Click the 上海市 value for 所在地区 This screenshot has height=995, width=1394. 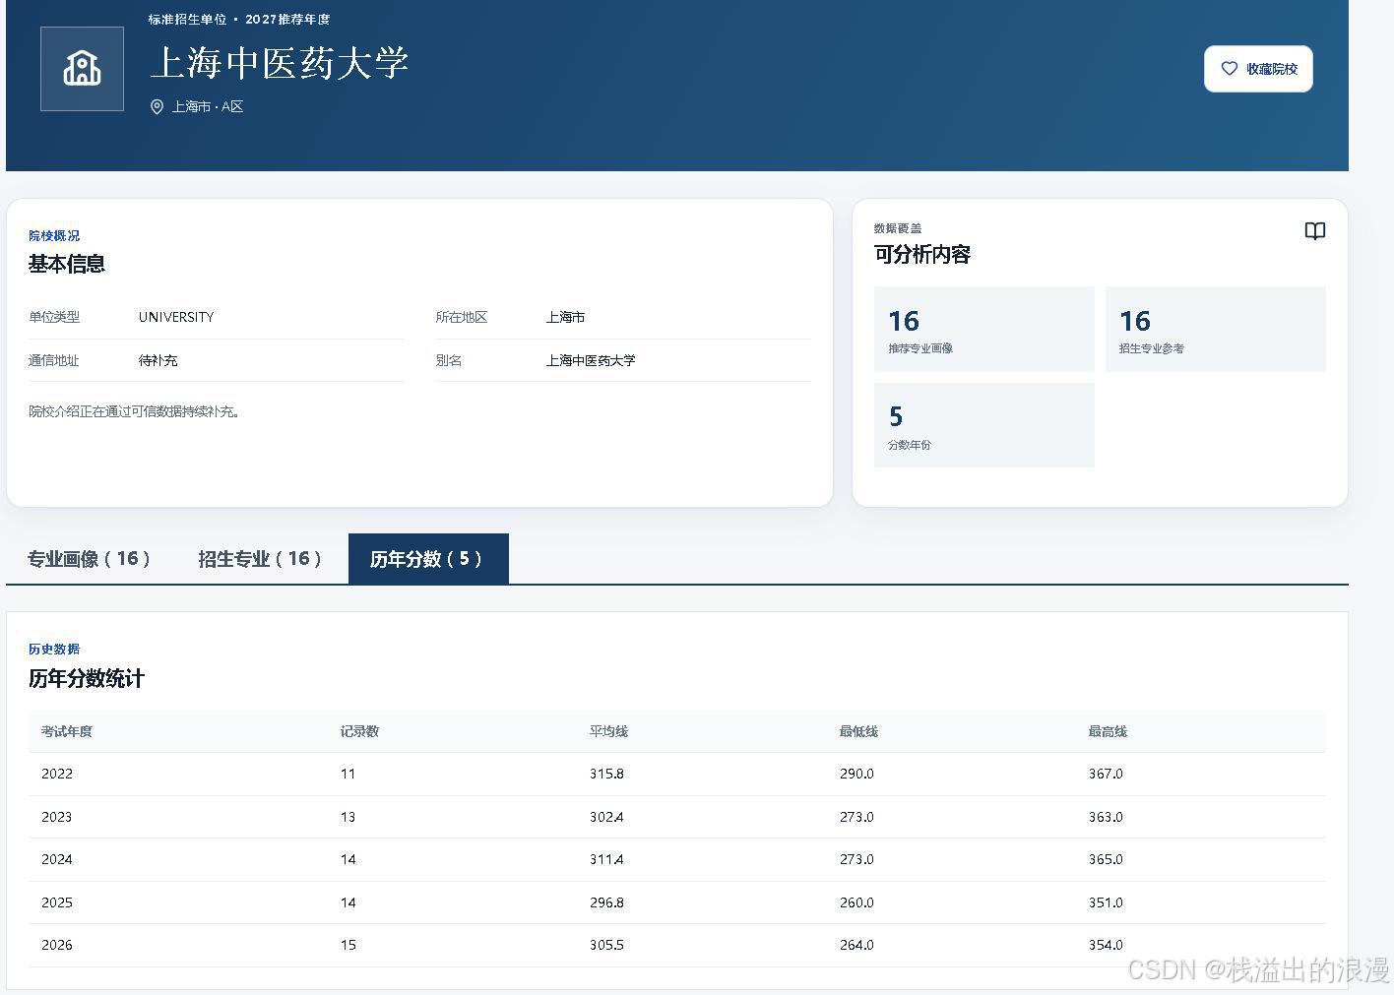(x=566, y=317)
